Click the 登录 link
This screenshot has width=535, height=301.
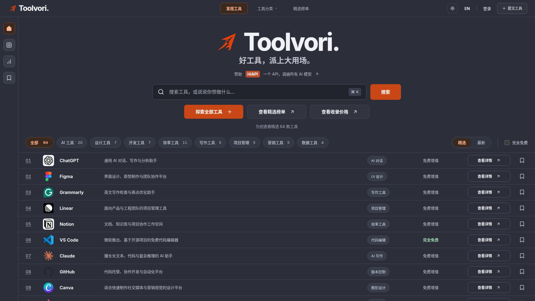(487, 9)
